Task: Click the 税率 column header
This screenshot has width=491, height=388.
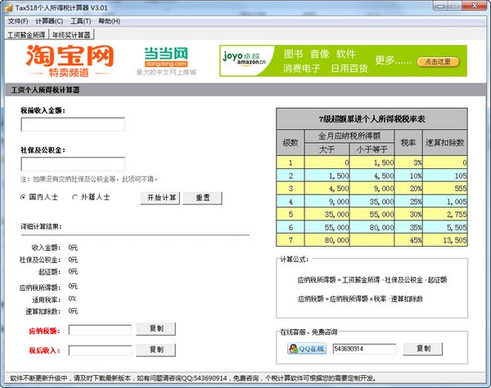Action: coord(408,143)
